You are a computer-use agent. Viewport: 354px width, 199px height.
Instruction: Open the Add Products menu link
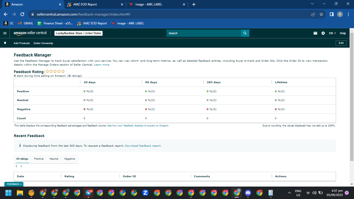coord(22,43)
